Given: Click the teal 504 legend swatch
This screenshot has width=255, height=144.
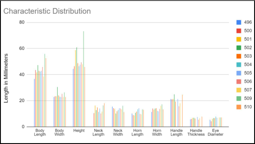Looking at the screenshot, I should point(239,64).
